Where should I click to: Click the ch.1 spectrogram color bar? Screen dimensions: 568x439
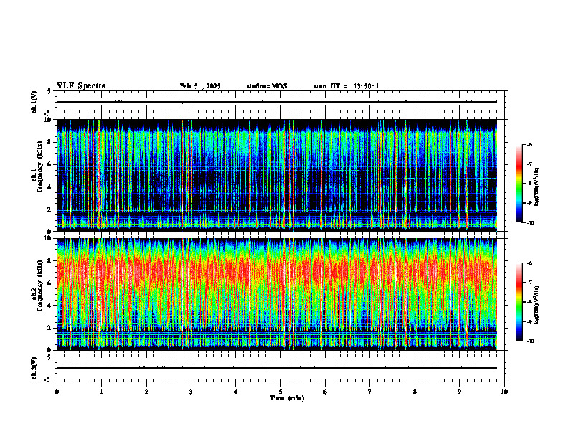click(x=519, y=184)
